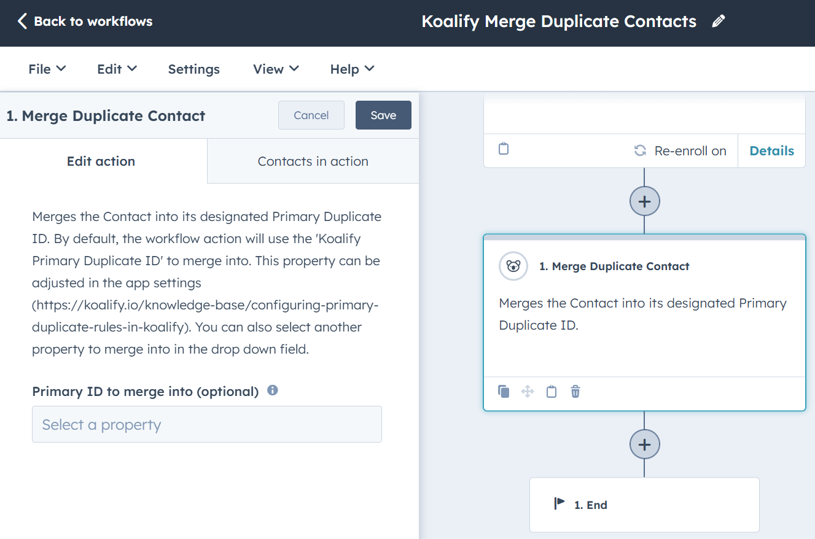Click the clipboard icon in the trigger card

tap(504, 149)
